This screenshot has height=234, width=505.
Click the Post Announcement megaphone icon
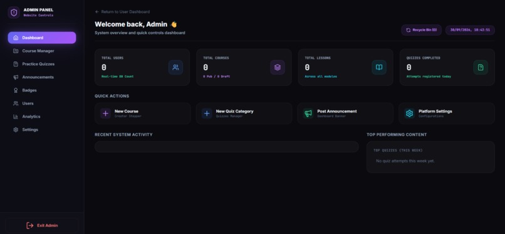pos(308,113)
